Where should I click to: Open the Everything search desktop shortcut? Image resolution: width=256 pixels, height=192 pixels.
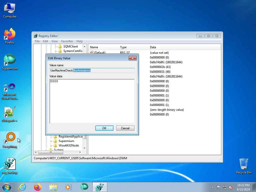coord(10,140)
